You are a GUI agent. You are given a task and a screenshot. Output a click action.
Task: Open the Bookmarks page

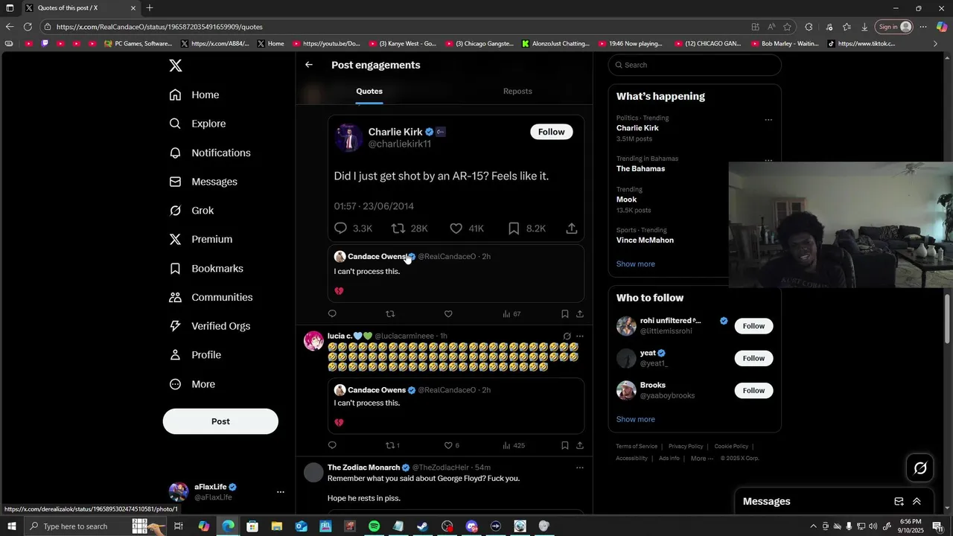pyautogui.click(x=206, y=268)
